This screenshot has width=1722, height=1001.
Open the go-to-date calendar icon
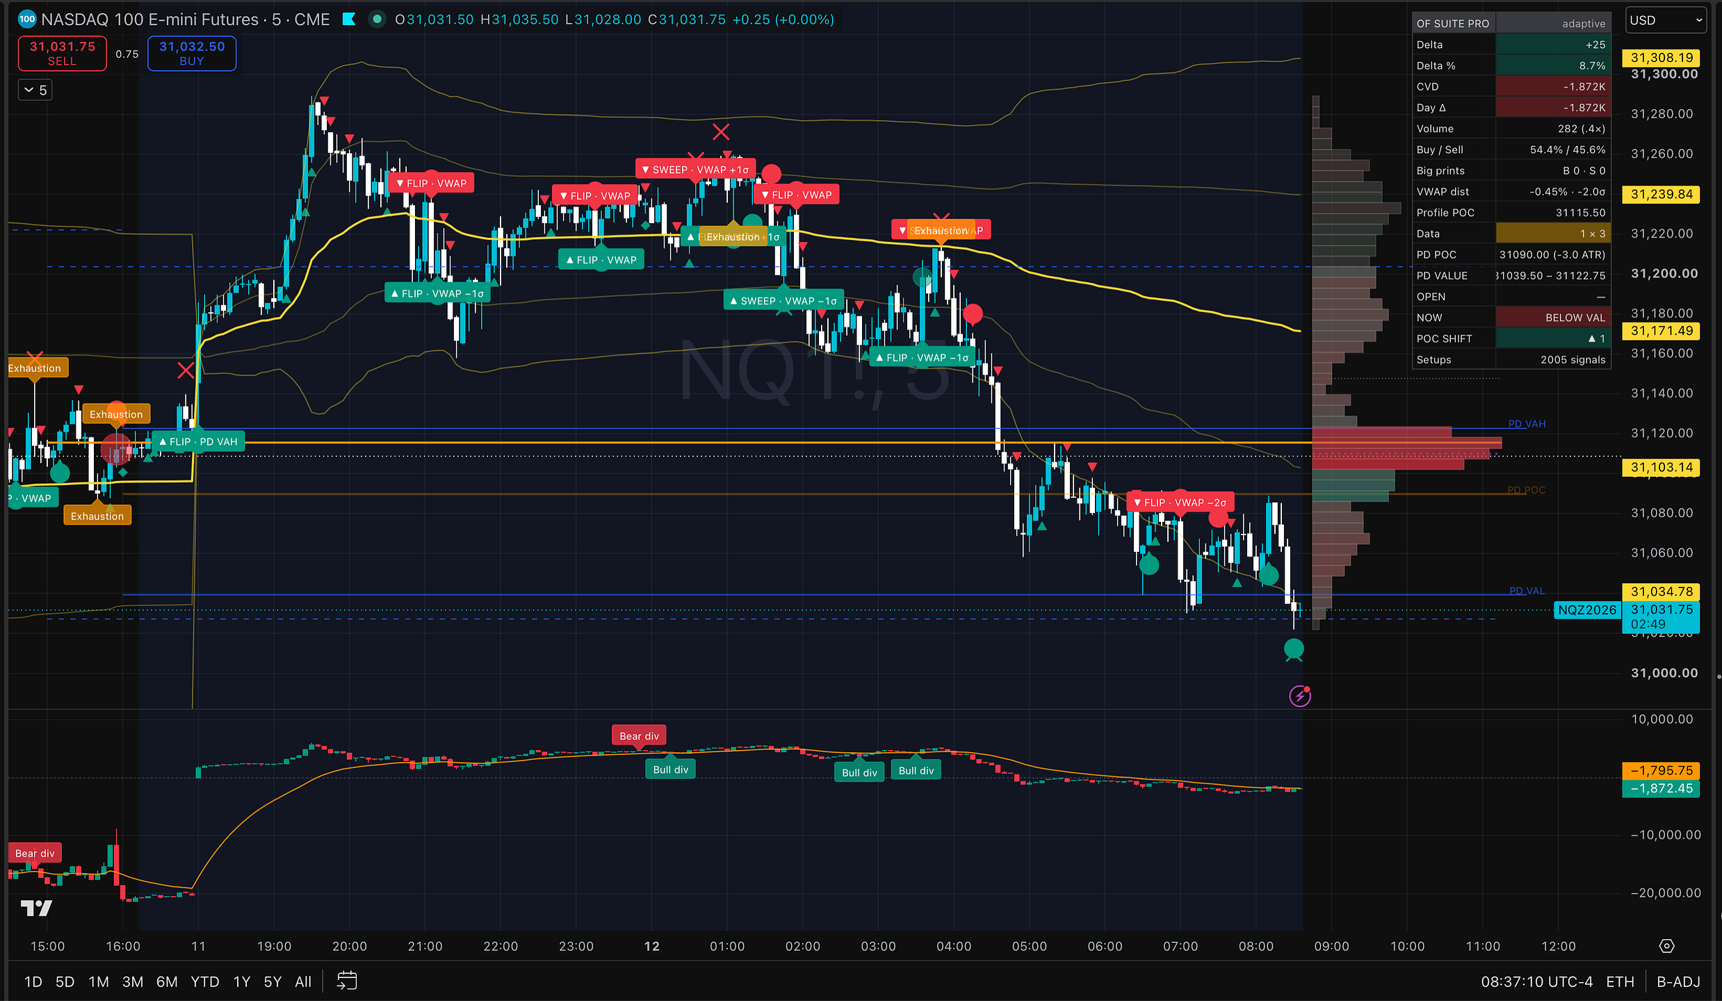click(346, 982)
